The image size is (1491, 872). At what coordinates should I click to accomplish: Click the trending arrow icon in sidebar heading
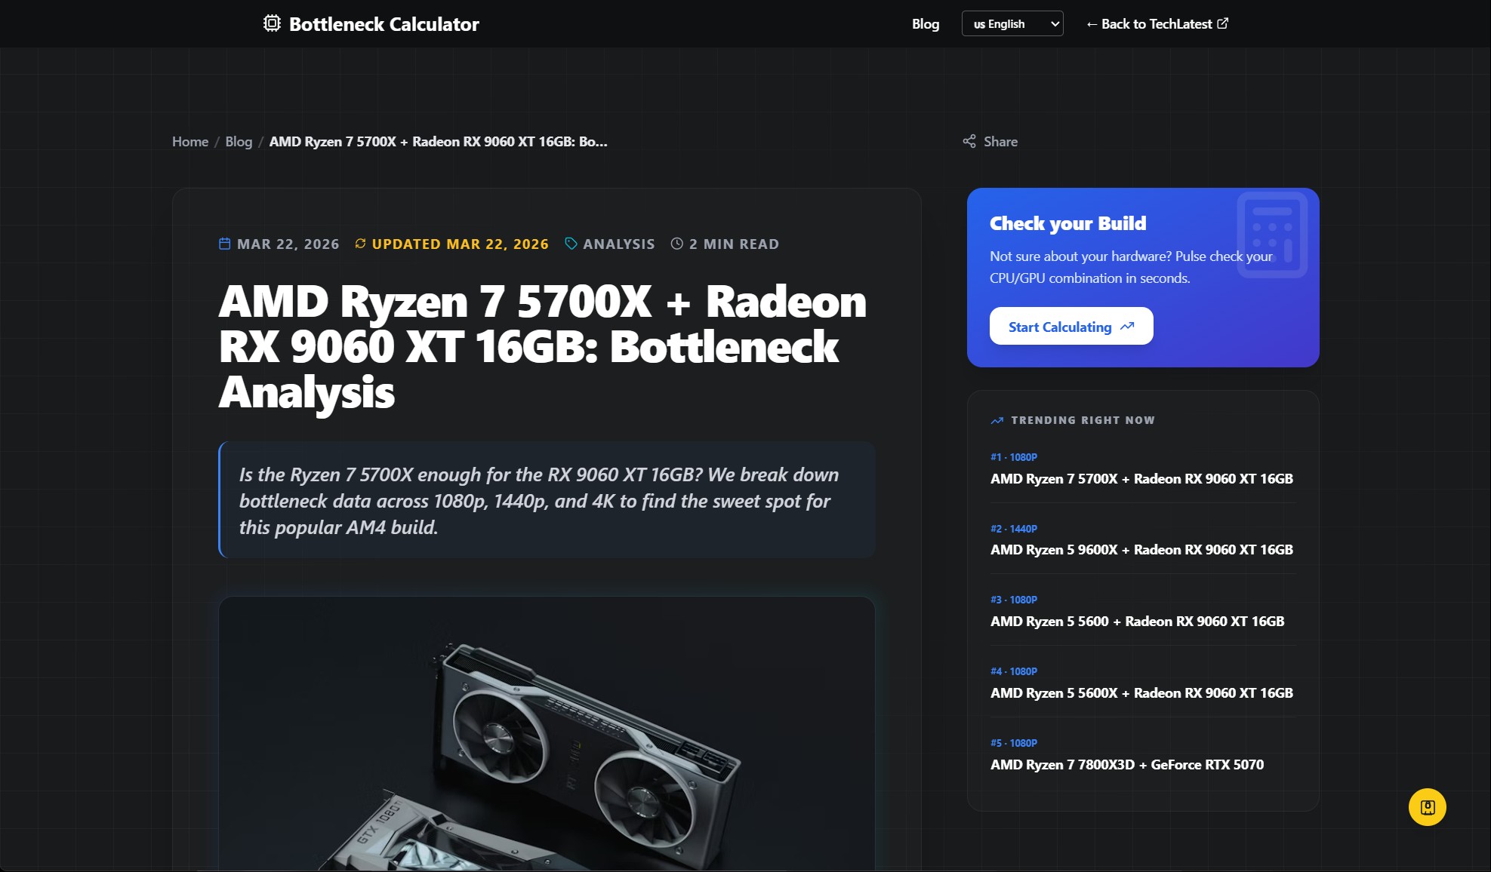tap(997, 420)
